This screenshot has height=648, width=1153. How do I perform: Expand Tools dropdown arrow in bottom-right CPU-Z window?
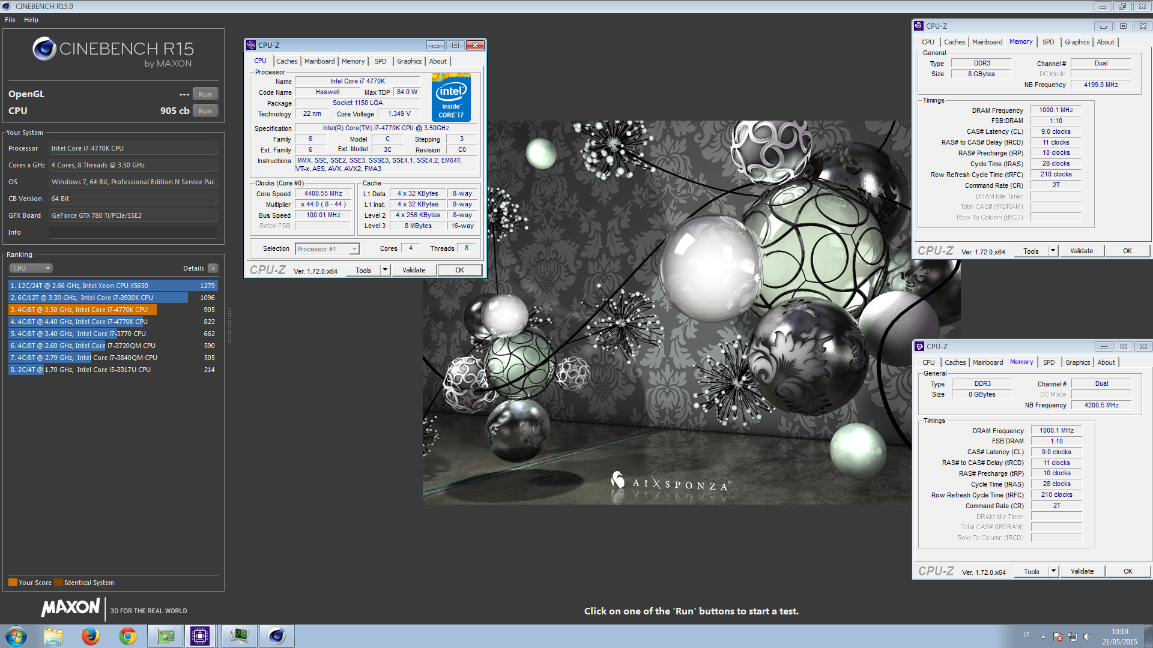click(x=1054, y=572)
